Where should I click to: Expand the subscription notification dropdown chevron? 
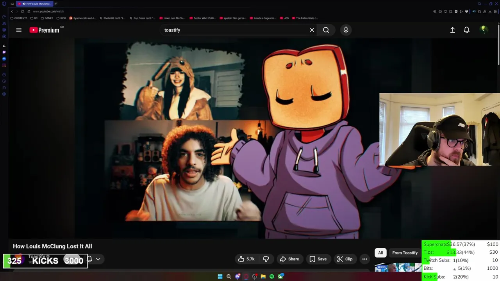click(98, 259)
